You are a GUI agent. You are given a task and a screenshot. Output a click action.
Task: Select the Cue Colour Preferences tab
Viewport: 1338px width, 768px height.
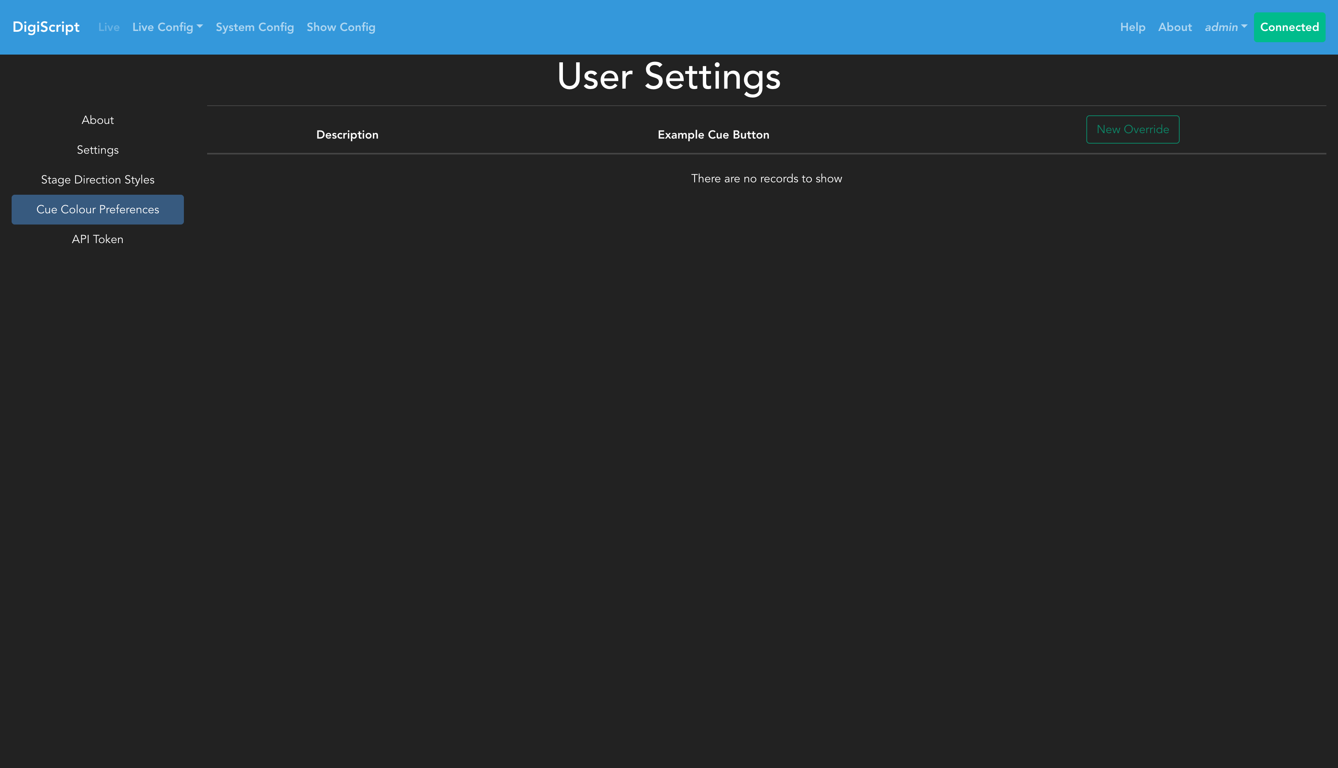(x=98, y=209)
